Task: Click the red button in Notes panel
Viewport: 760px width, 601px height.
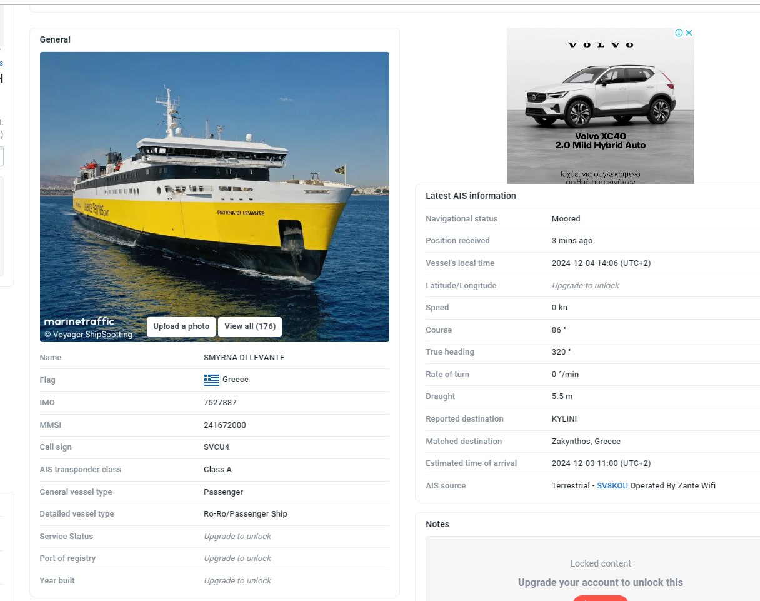Action: coord(601,598)
